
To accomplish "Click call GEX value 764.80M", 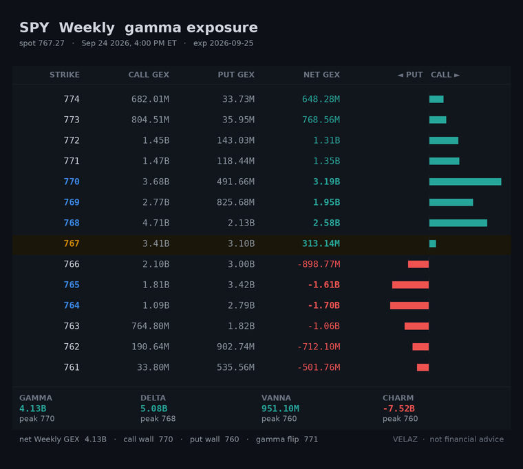I will point(150,327).
